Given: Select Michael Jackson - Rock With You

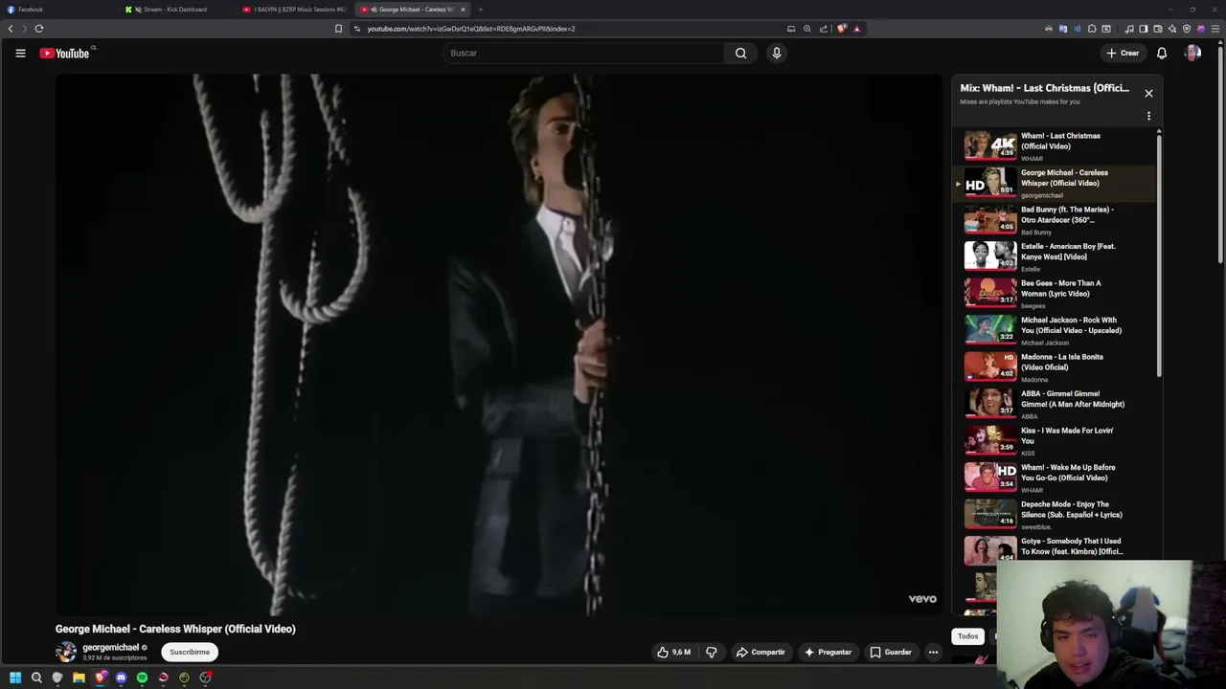Looking at the screenshot, I should (x=1054, y=330).
